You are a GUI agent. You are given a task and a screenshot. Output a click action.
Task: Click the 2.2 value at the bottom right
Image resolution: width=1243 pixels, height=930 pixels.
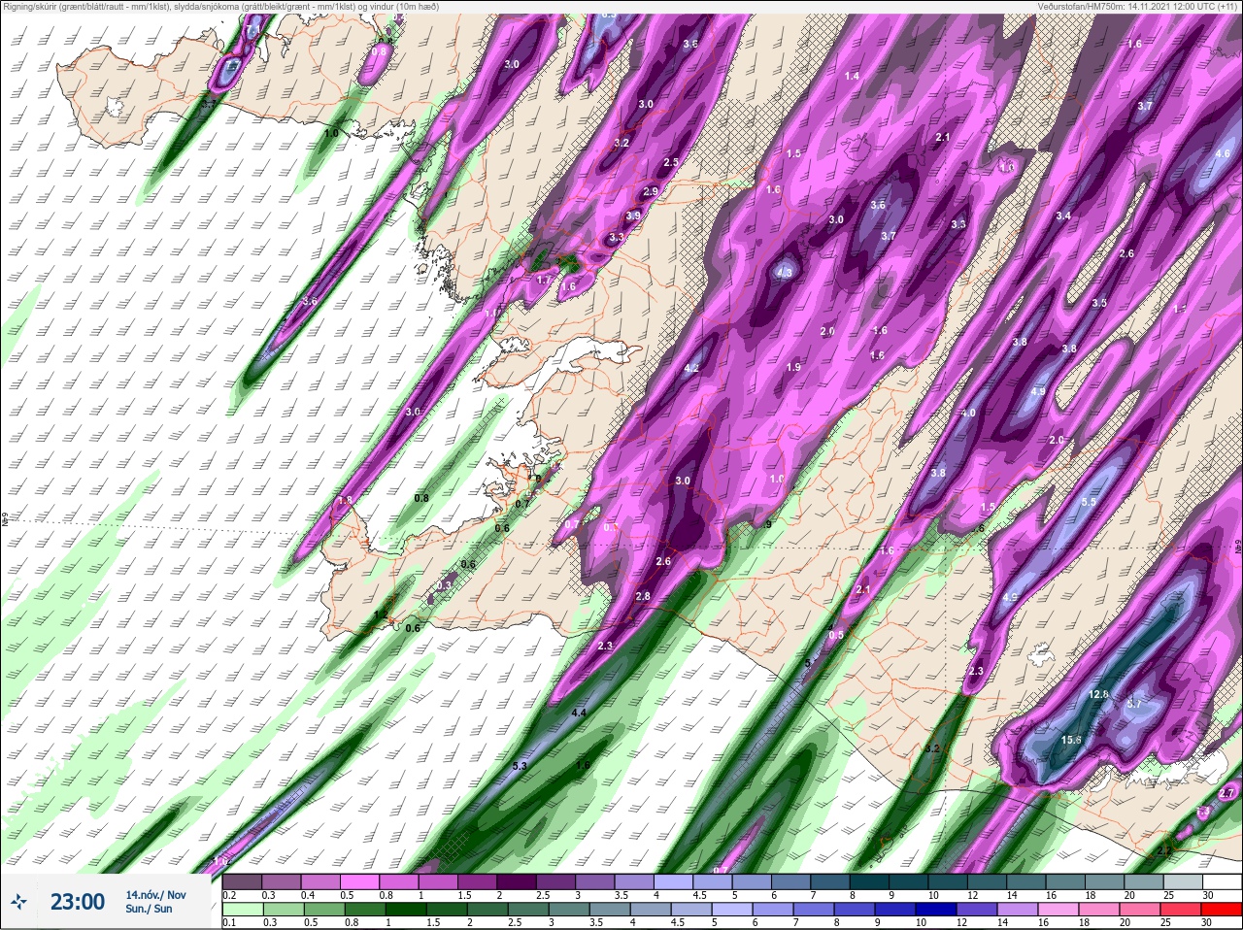1165,850
